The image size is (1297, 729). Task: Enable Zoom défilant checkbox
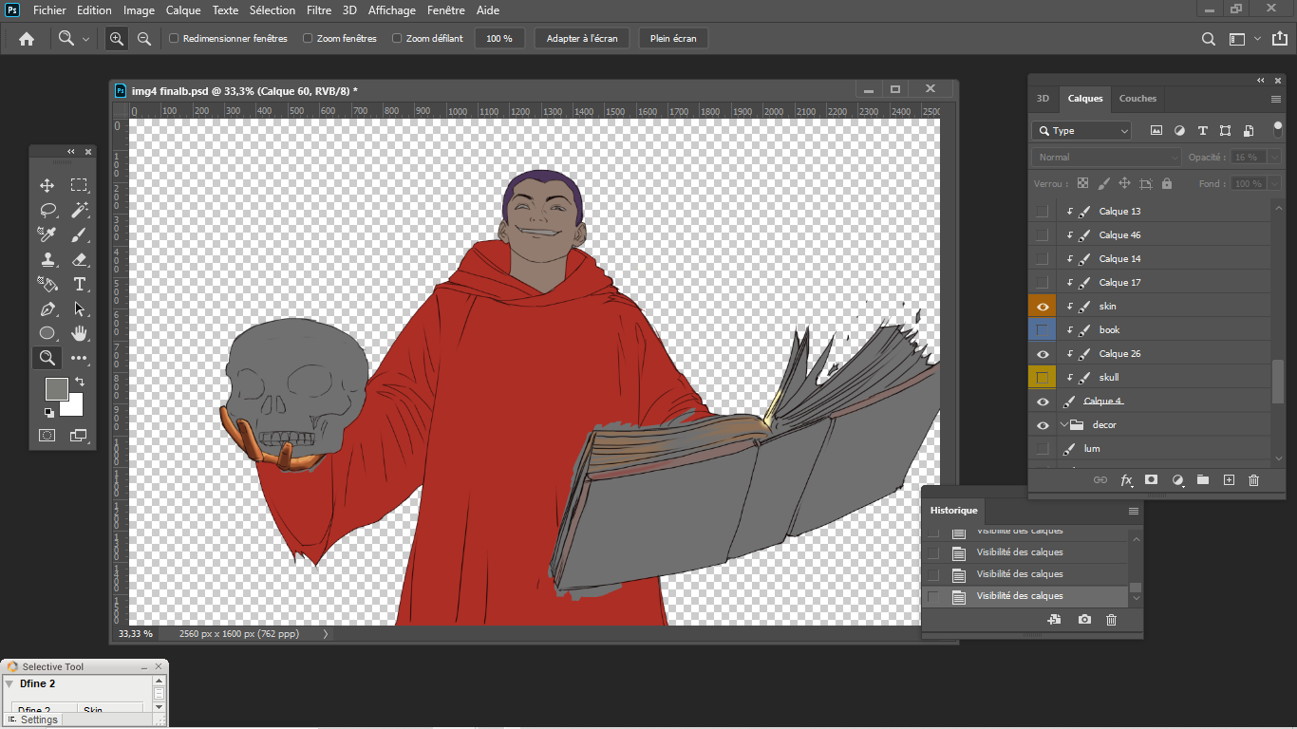[x=397, y=39]
